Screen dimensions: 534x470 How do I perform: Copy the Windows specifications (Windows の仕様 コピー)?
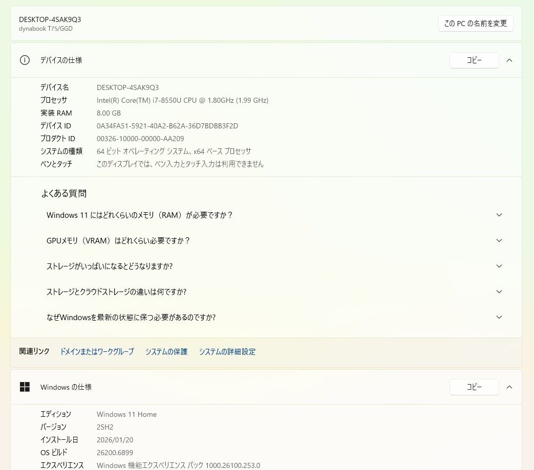point(474,387)
